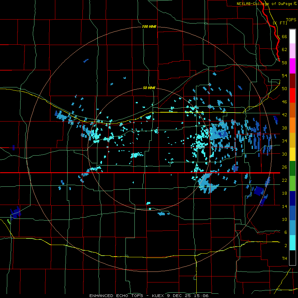Image resolution: width=298 pixels, height=298 pixels.
Task: Click the "22" legend value
Action: [284, 180]
